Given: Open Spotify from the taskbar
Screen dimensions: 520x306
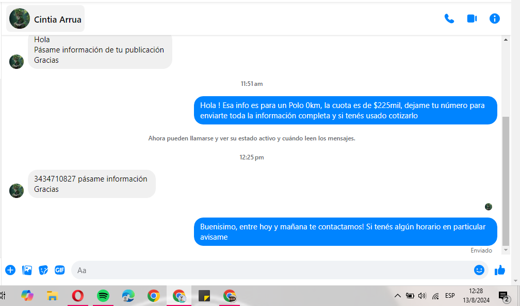Looking at the screenshot, I should (x=103, y=295).
